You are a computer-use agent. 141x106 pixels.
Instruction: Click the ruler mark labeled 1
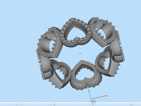[x=16, y=105]
